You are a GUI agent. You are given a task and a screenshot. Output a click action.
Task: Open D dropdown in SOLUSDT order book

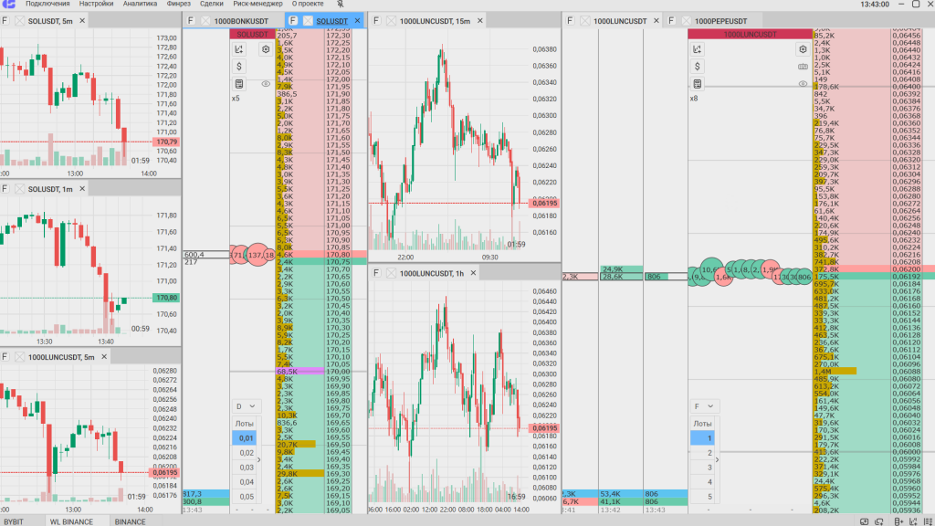pos(245,406)
